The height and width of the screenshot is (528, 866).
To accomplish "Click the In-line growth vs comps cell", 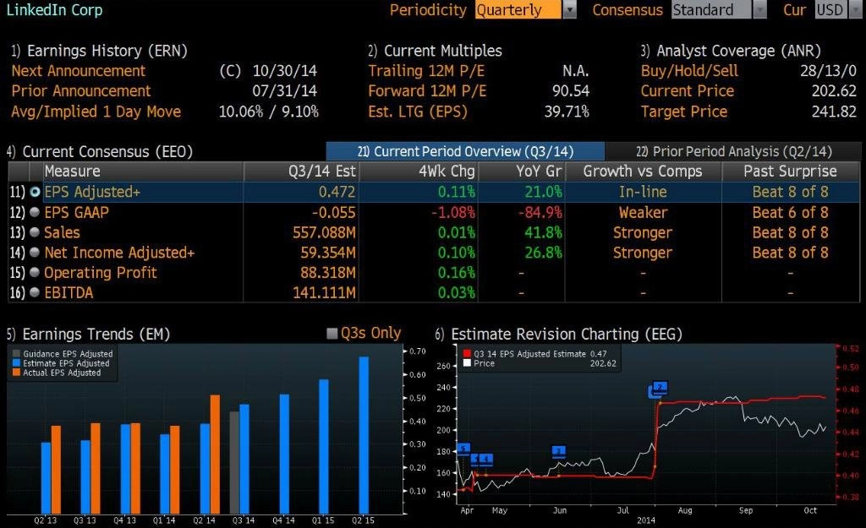I will [643, 192].
